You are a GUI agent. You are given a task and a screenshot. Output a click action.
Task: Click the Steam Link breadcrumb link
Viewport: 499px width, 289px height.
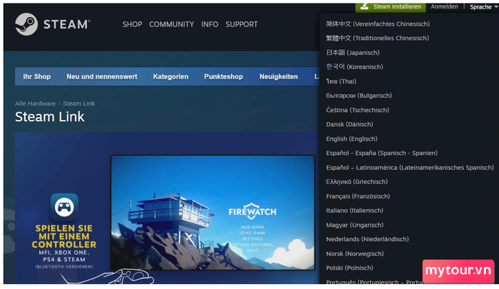pos(79,103)
